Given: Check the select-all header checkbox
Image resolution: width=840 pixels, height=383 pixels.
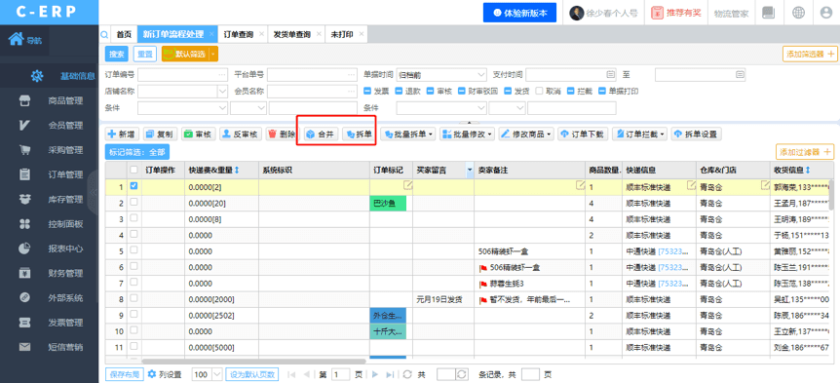Looking at the screenshot, I should tap(134, 170).
